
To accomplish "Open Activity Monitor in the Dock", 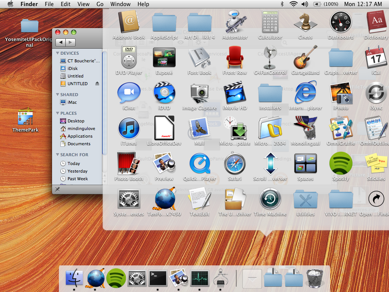I will tap(199, 278).
